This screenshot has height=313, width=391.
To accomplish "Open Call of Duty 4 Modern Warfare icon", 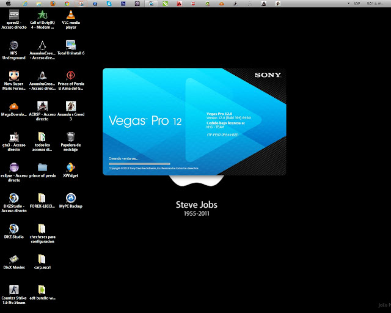I will click(42, 20).
